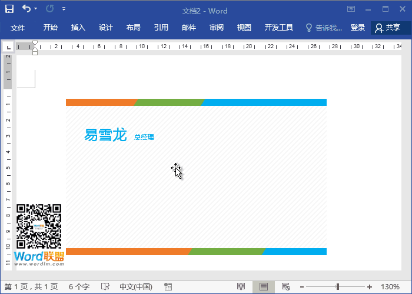Click the tab stop selector on ruler

pyautogui.click(x=8, y=47)
